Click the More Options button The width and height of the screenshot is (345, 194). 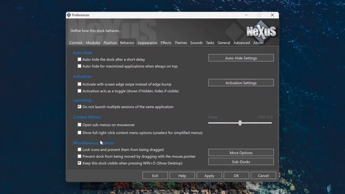(241, 153)
